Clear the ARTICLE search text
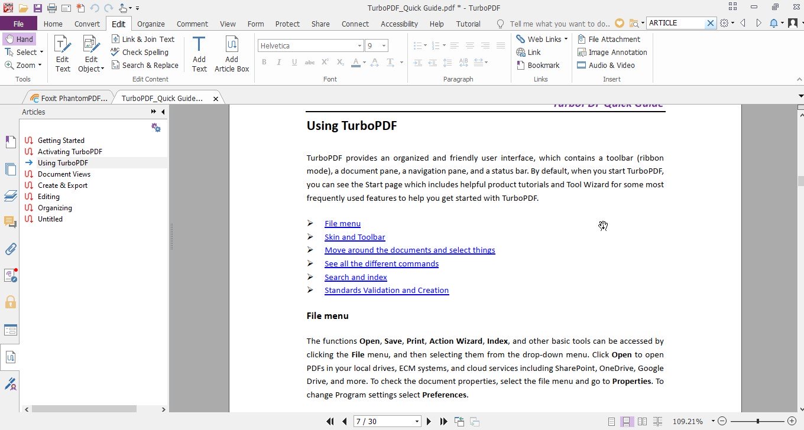This screenshot has width=804, height=430. click(x=711, y=23)
